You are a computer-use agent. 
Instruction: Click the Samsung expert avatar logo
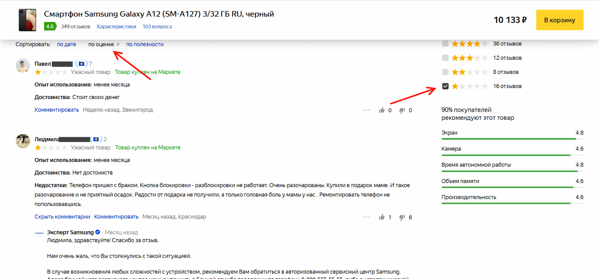39,233
